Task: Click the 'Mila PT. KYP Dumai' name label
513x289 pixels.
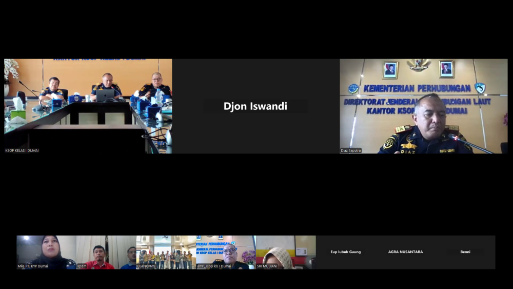Action: click(x=33, y=266)
